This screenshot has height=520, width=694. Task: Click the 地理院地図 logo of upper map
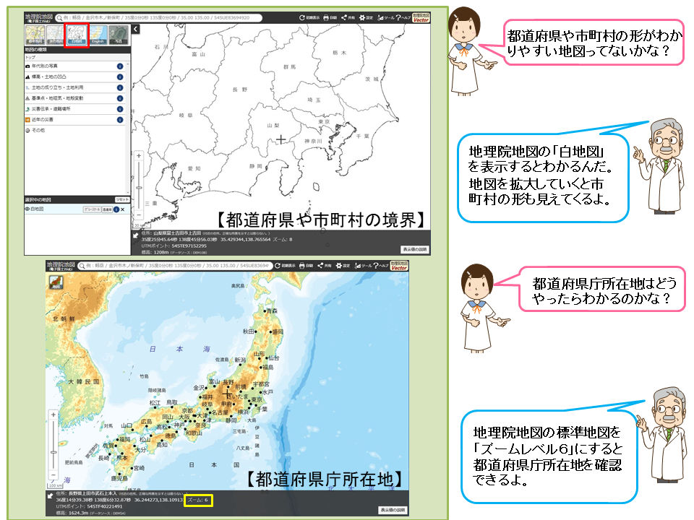[38, 17]
